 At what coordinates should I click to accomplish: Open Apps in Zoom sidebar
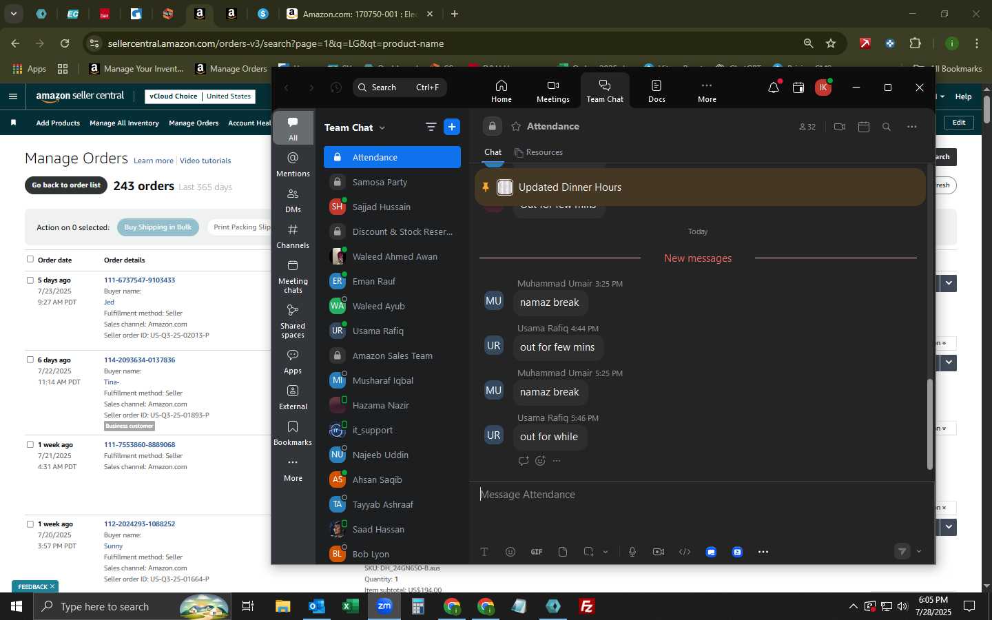[293, 361]
